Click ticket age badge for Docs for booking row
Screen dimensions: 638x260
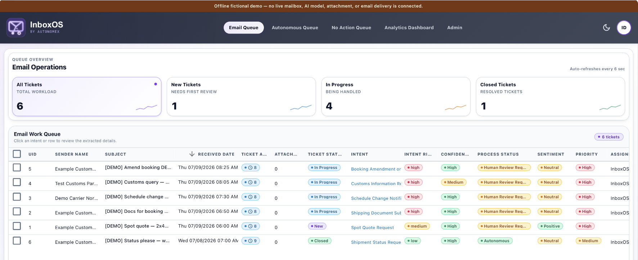point(251,211)
